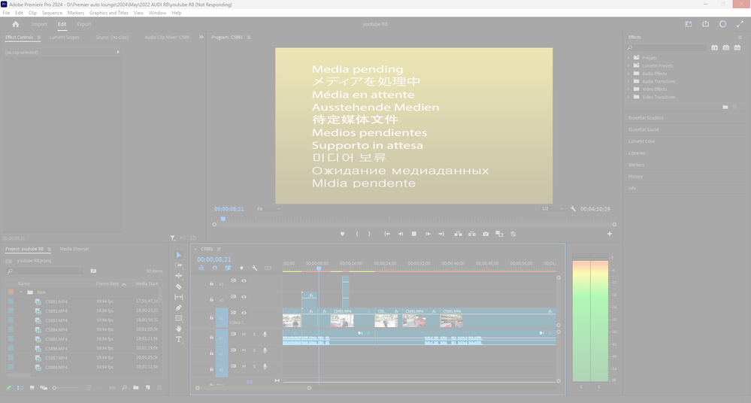Click the Extract button
This screenshot has height=403, width=751.
472,234
